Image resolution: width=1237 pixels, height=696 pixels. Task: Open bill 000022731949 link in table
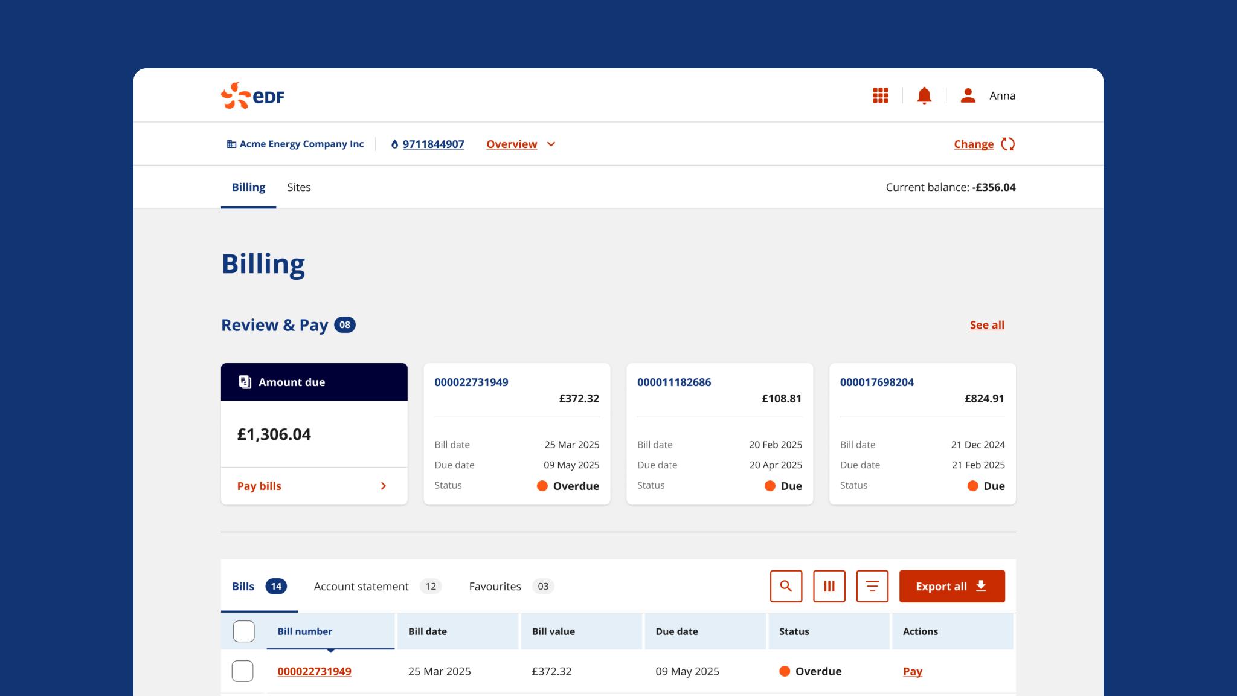click(314, 671)
